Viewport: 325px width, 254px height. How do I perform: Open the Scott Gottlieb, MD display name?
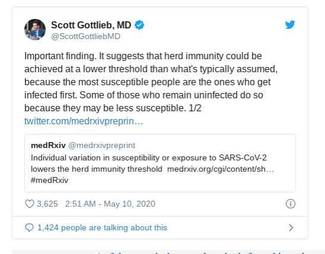[91, 25]
